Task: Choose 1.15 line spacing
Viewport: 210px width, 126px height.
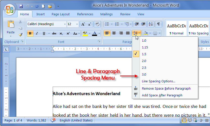Action: (165, 47)
